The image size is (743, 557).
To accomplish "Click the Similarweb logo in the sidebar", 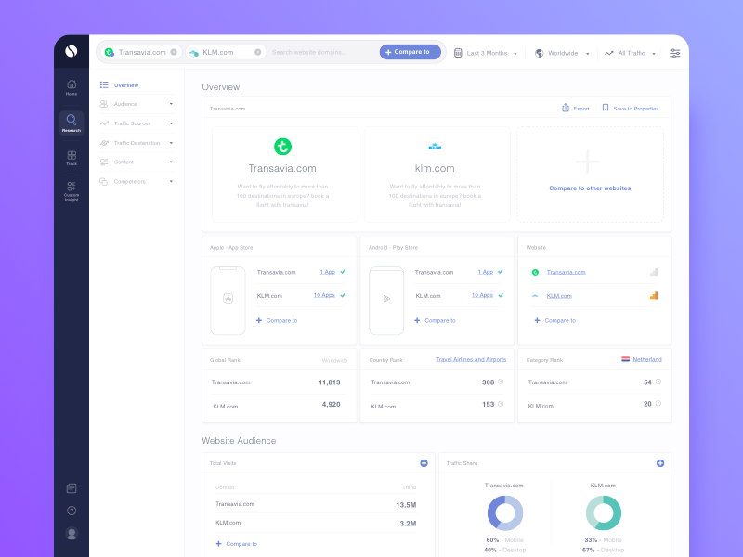I will (72, 51).
